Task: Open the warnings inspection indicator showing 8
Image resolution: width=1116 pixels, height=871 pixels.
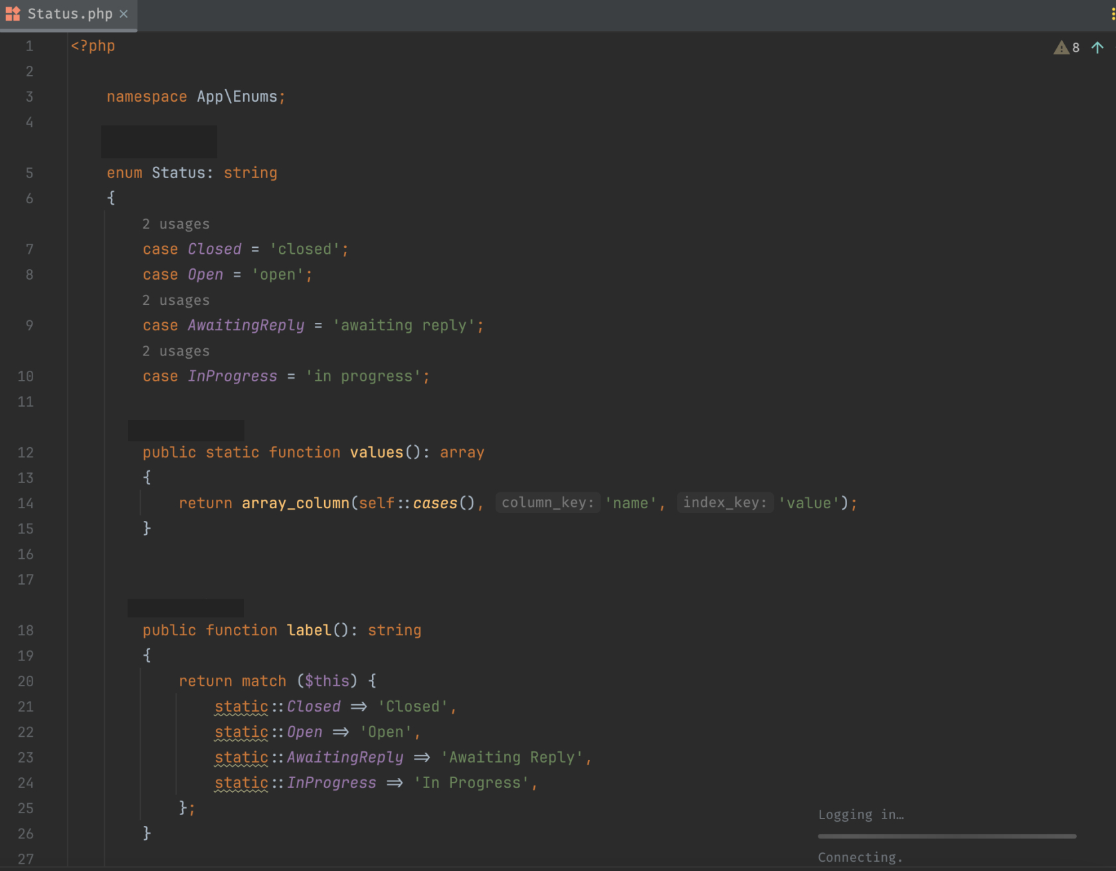Action: click(x=1067, y=48)
